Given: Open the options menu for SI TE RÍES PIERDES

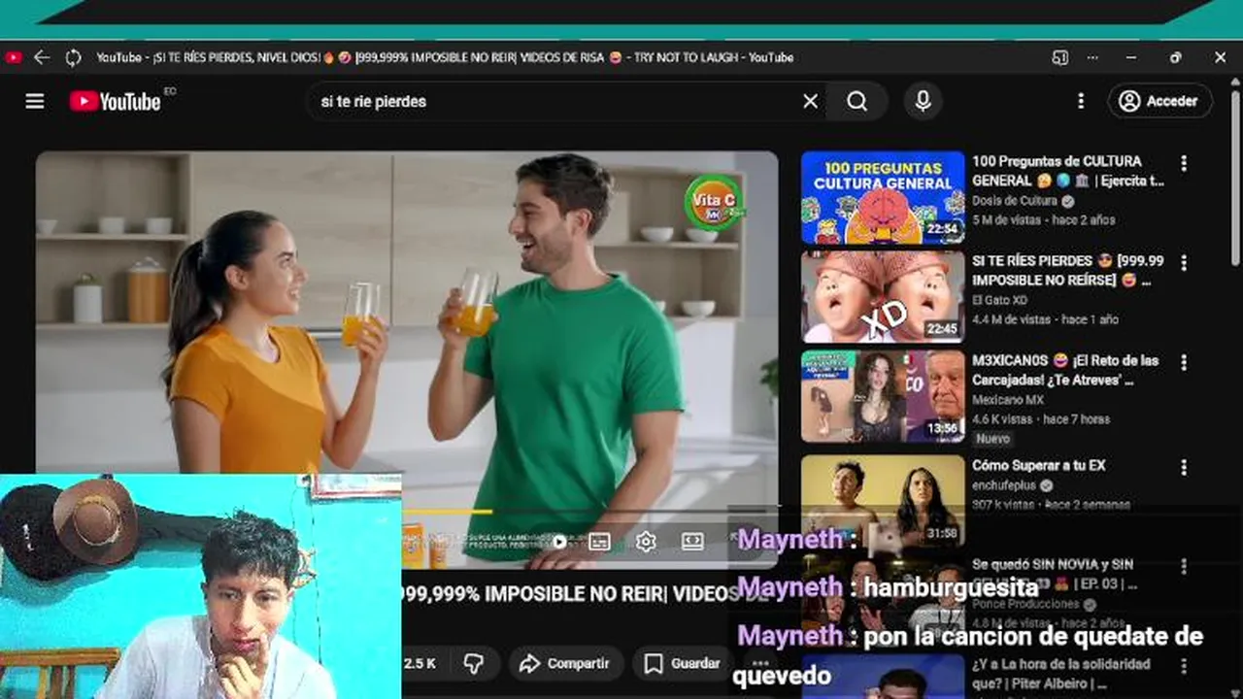Looking at the screenshot, I should coord(1183,262).
